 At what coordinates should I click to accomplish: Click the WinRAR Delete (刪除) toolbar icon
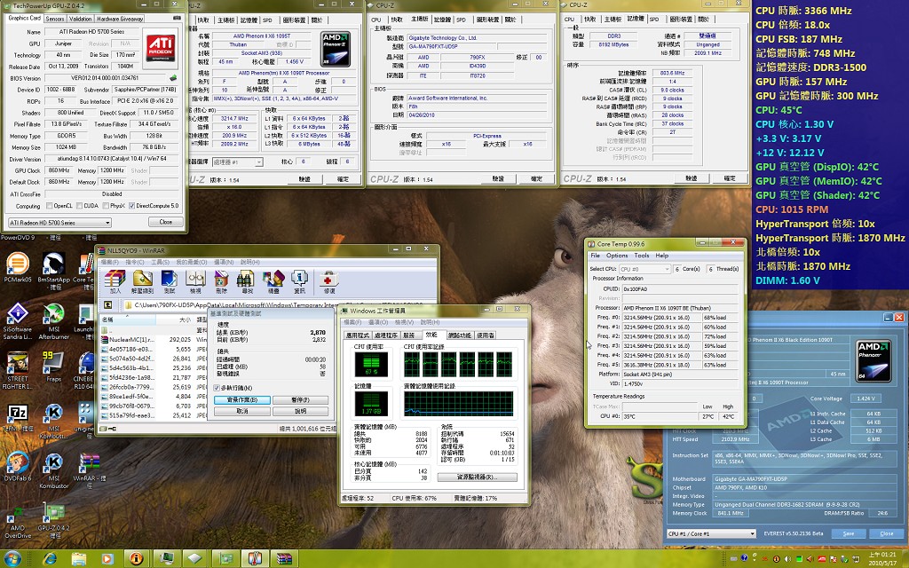[221, 281]
